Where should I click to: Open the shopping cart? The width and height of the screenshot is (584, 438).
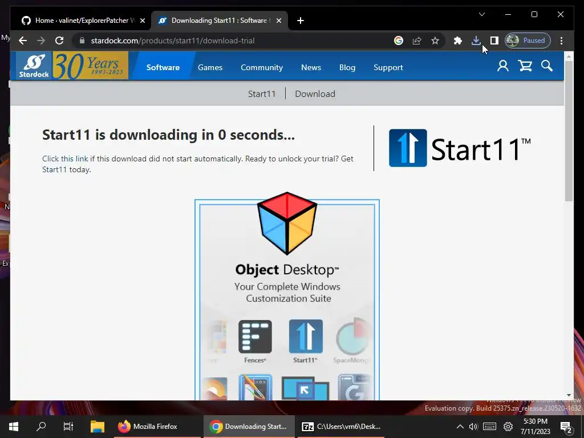pyautogui.click(x=525, y=66)
